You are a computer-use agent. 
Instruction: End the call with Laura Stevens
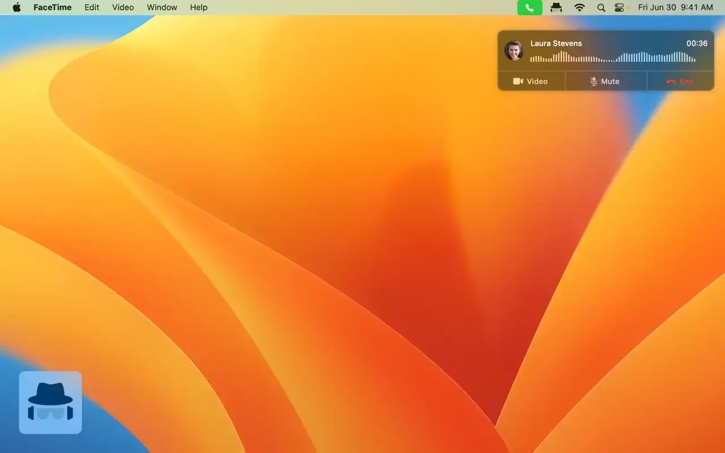(680, 82)
